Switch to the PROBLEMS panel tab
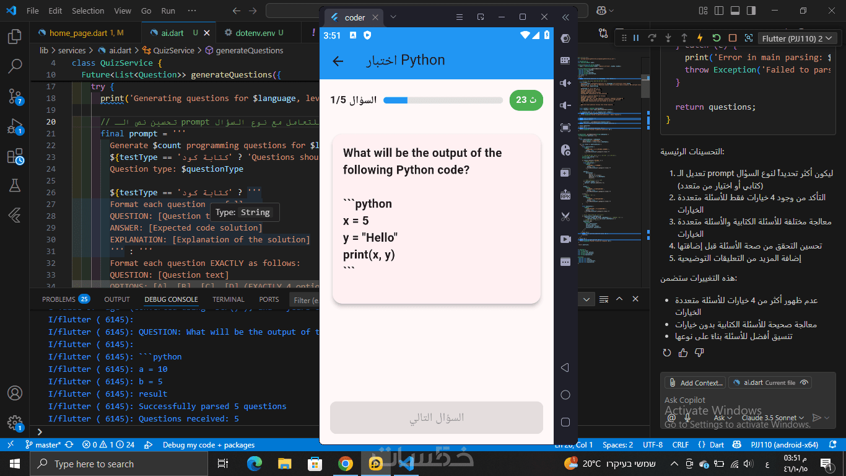 point(66,299)
